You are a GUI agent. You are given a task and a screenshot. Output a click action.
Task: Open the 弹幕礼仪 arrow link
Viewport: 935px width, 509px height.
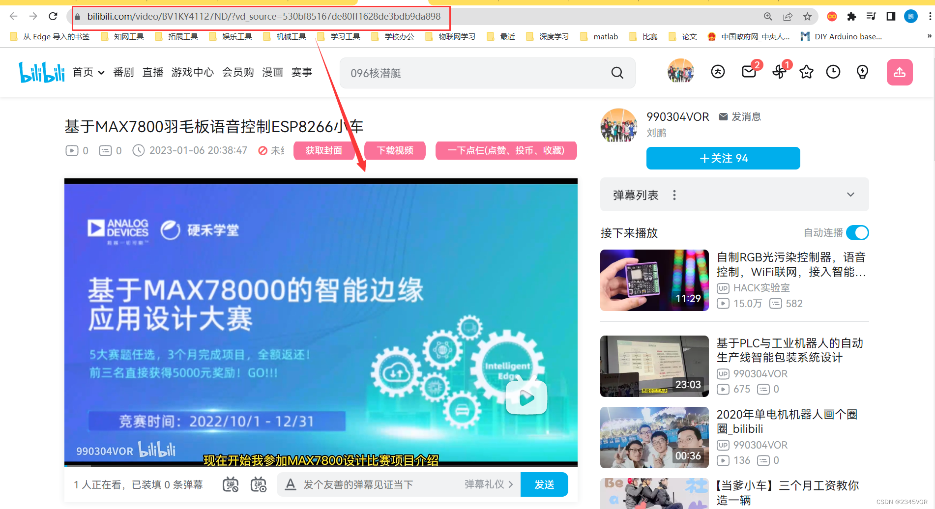(x=489, y=484)
